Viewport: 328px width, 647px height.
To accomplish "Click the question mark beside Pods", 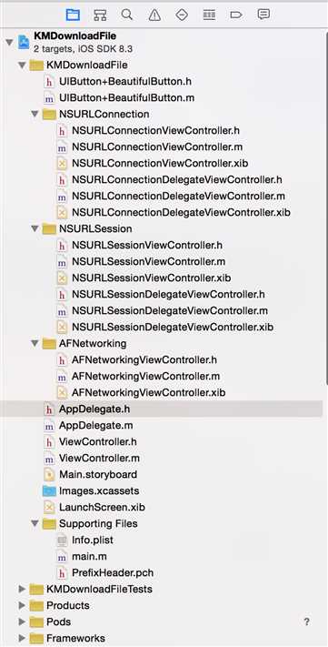I will (x=306, y=622).
